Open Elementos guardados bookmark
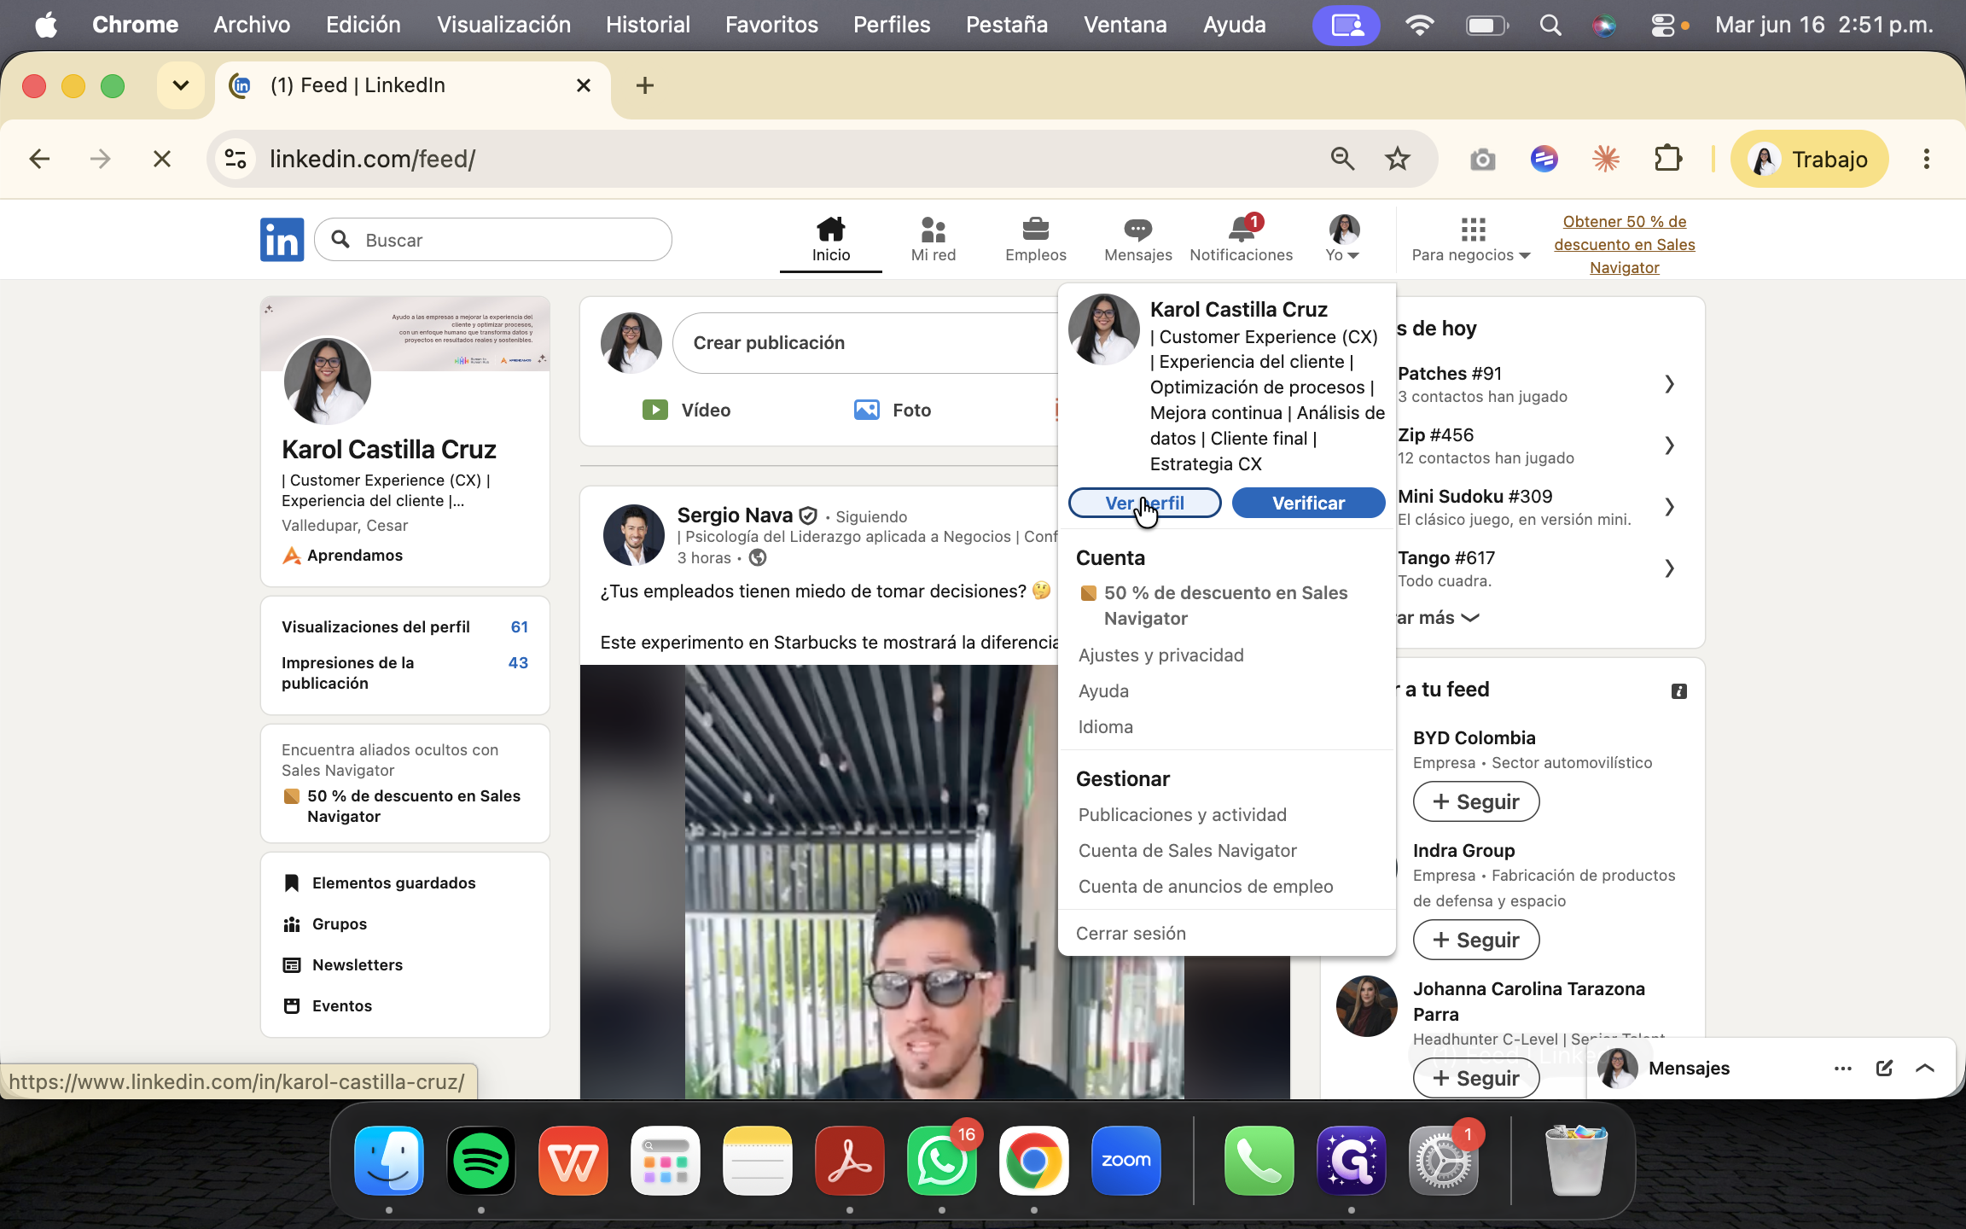 (380, 882)
